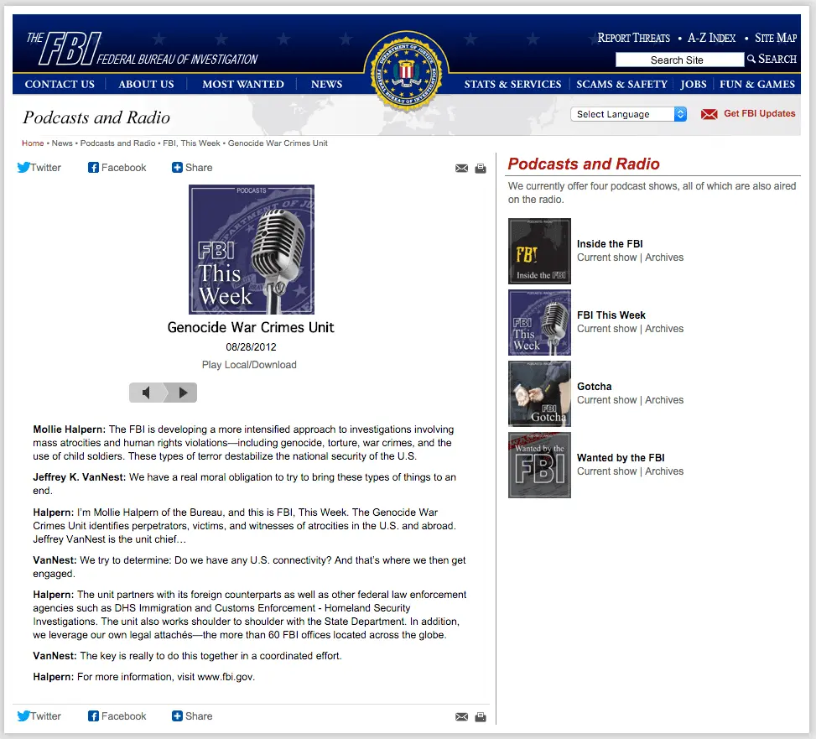This screenshot has width=816, height=739.
Task: Open the Fun & Games menu
Action: click(x=757, y=85)
